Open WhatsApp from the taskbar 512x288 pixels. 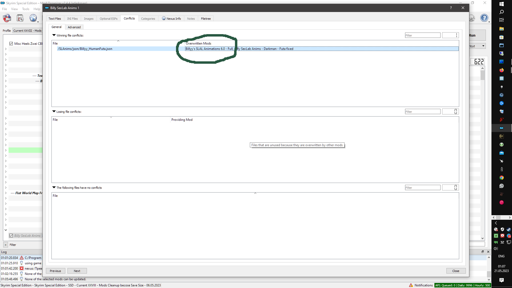click(x=502, y=186)
